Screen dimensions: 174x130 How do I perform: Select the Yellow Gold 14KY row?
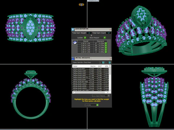tap(91, 73)
